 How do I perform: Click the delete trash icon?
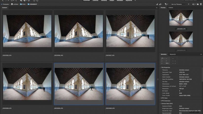[201, 4]
